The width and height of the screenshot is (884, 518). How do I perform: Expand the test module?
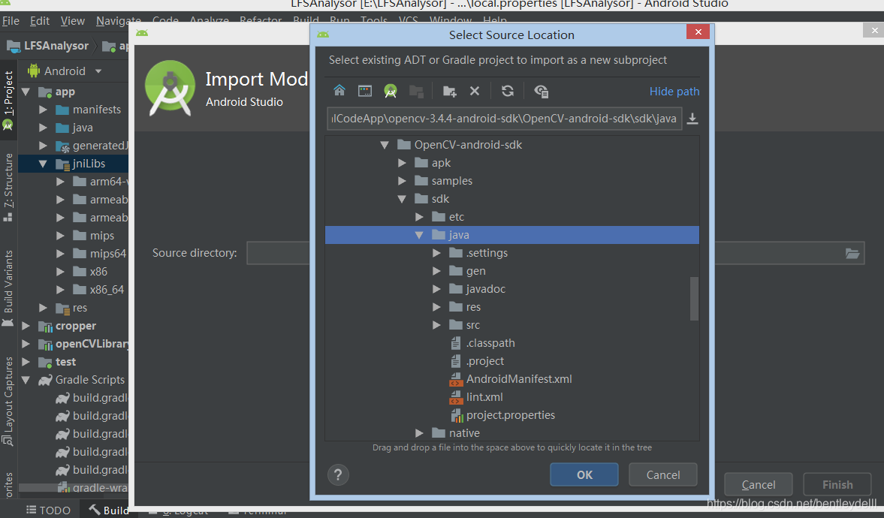coord(26,362)
